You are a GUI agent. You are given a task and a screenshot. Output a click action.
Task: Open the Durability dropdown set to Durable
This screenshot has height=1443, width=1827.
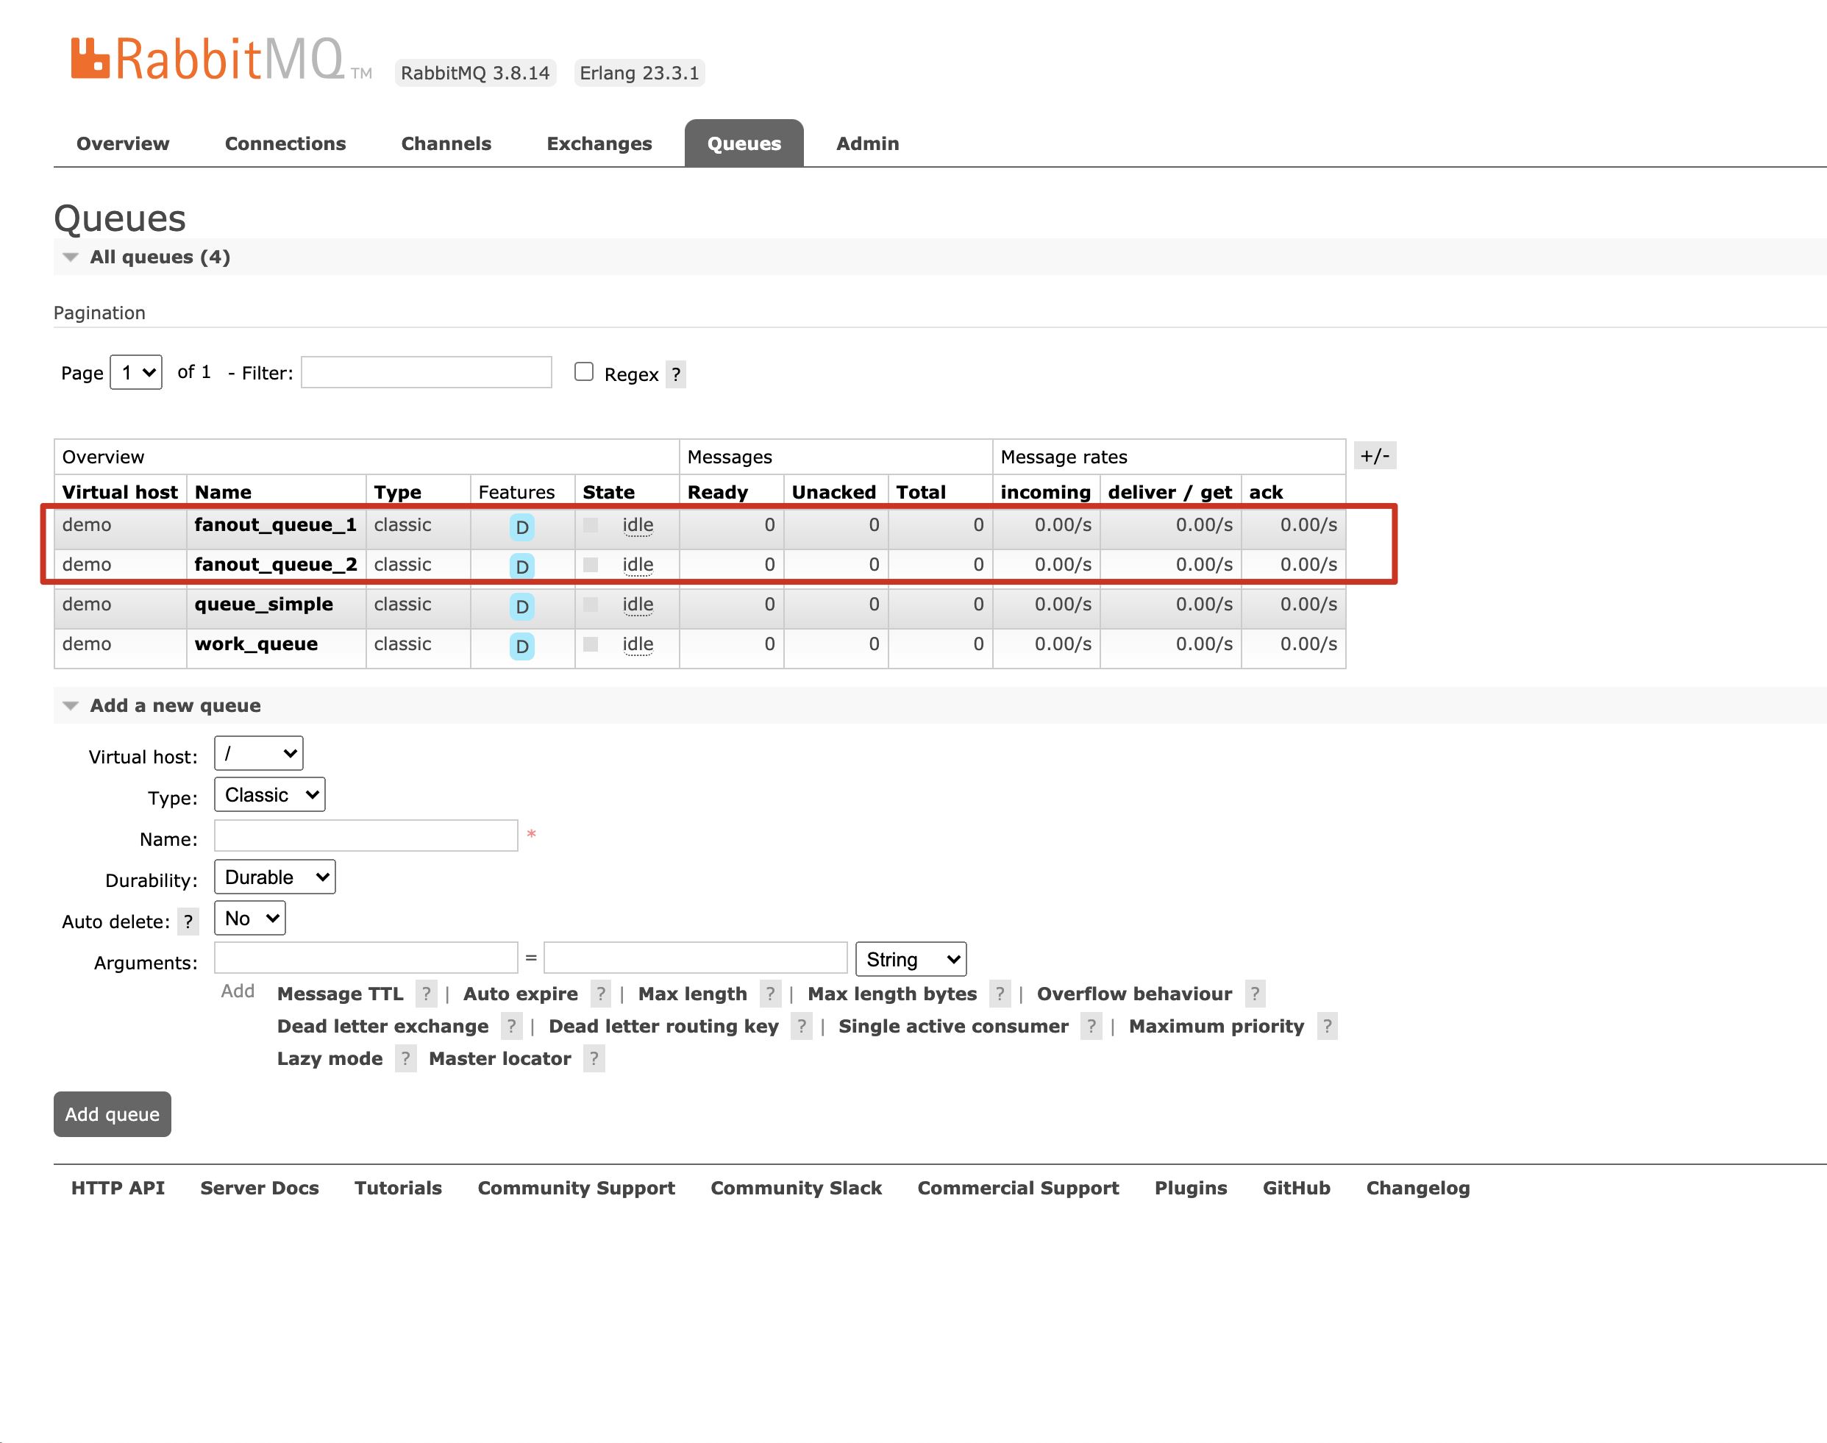pyautogui.click(x=274, y=878)
